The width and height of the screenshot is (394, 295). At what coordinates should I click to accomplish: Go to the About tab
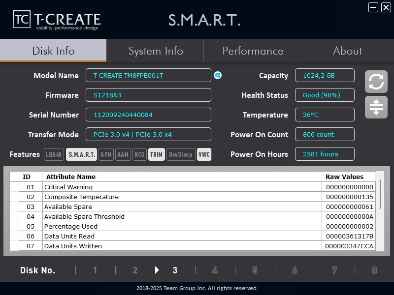point(347,51)
